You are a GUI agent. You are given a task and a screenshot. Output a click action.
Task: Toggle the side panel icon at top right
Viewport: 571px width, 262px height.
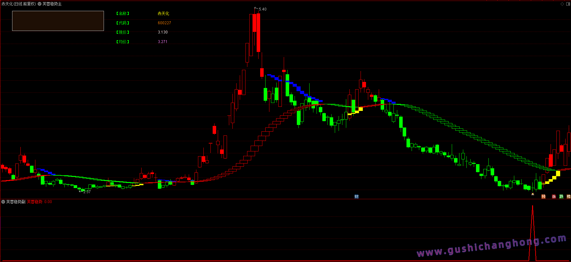pos(568,4)
